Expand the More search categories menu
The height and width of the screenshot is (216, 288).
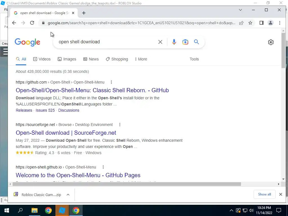coord(141,59)
